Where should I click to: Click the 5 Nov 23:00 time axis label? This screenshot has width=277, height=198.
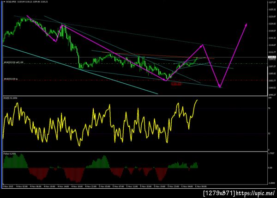click(x=173, y=186)
